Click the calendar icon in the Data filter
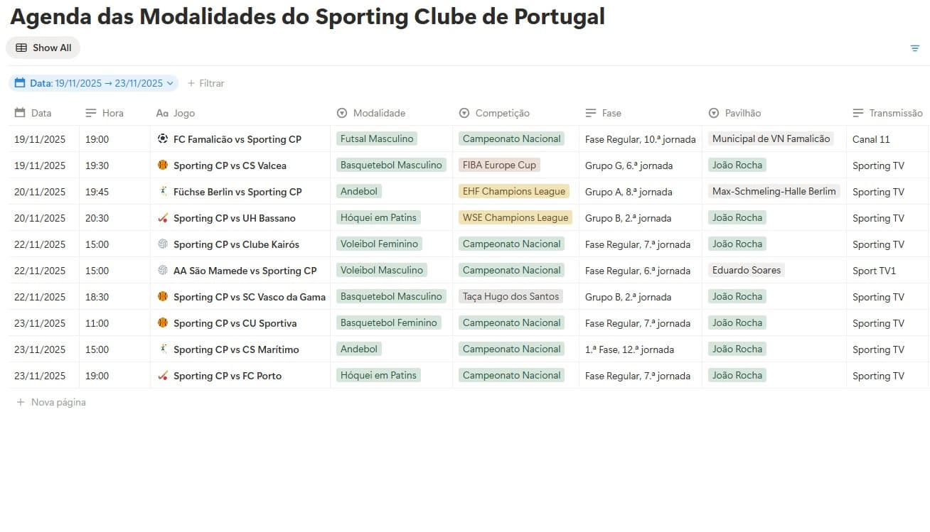Viewport: 930px width, 532px height. click(20, 83)
